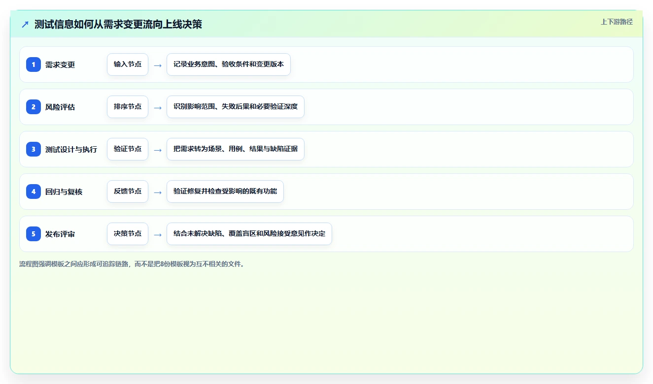Select step number badge 1
This screenshot has height=384, width=653.
(x=34, y=64)
